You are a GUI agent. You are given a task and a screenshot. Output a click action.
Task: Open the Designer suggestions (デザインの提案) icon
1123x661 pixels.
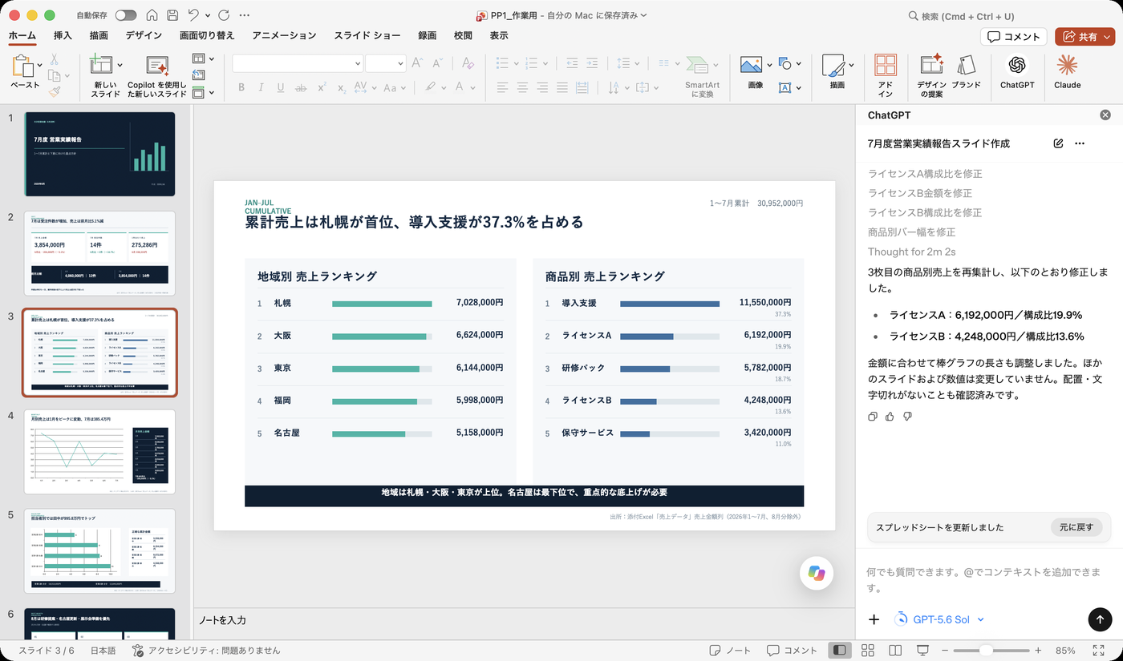click(x=931, y=75)
